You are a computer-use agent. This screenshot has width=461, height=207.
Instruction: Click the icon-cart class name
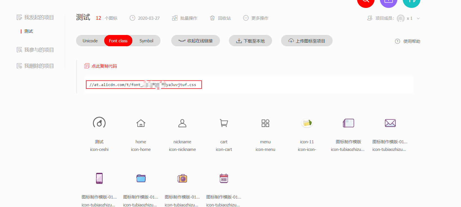click(224, 149)
